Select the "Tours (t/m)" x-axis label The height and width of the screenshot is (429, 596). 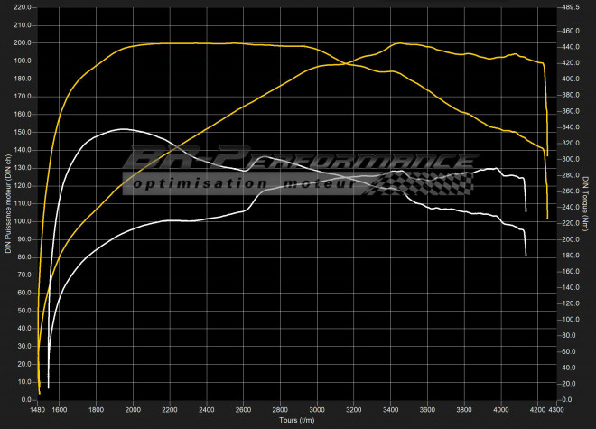[295, 421]
